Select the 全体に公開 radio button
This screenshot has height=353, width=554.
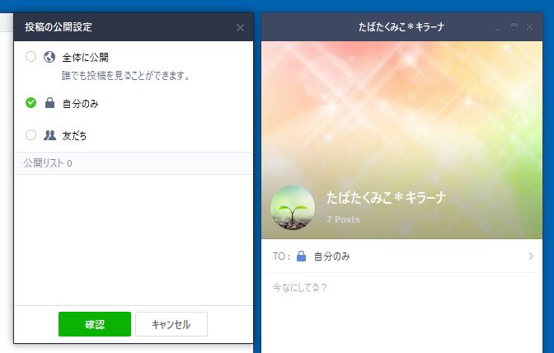(31, 57)
